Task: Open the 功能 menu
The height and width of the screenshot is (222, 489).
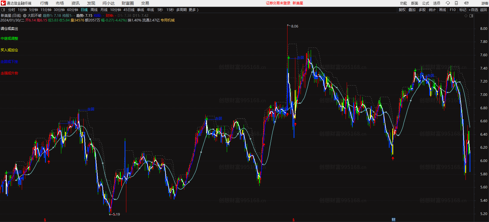Action: [x=404, y=3]
